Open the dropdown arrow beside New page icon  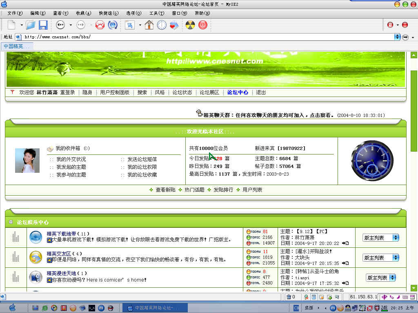tap(22, 25)
